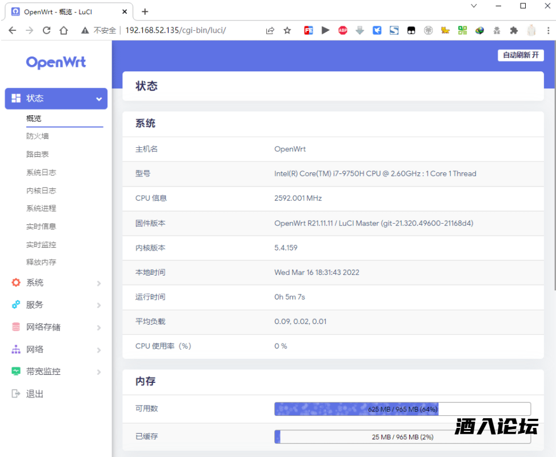Click the kernel version value 5.4.159
The width and height of the screenshot is (556, 457).
coord(286,248)
